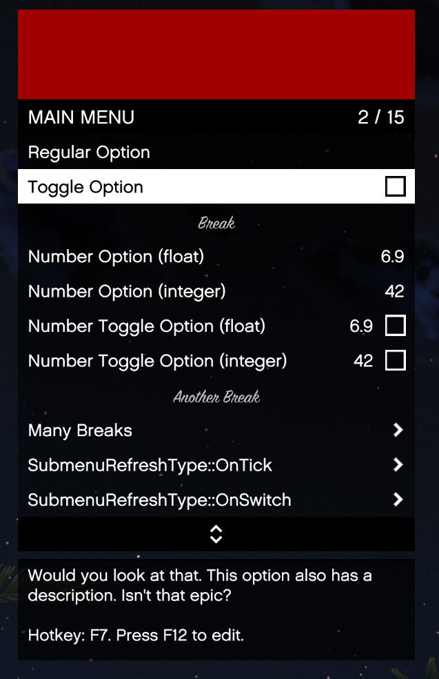Click the scroll up/down arrows icon
This screenshot has width=439, height=679.
click(x=216, y=534)
